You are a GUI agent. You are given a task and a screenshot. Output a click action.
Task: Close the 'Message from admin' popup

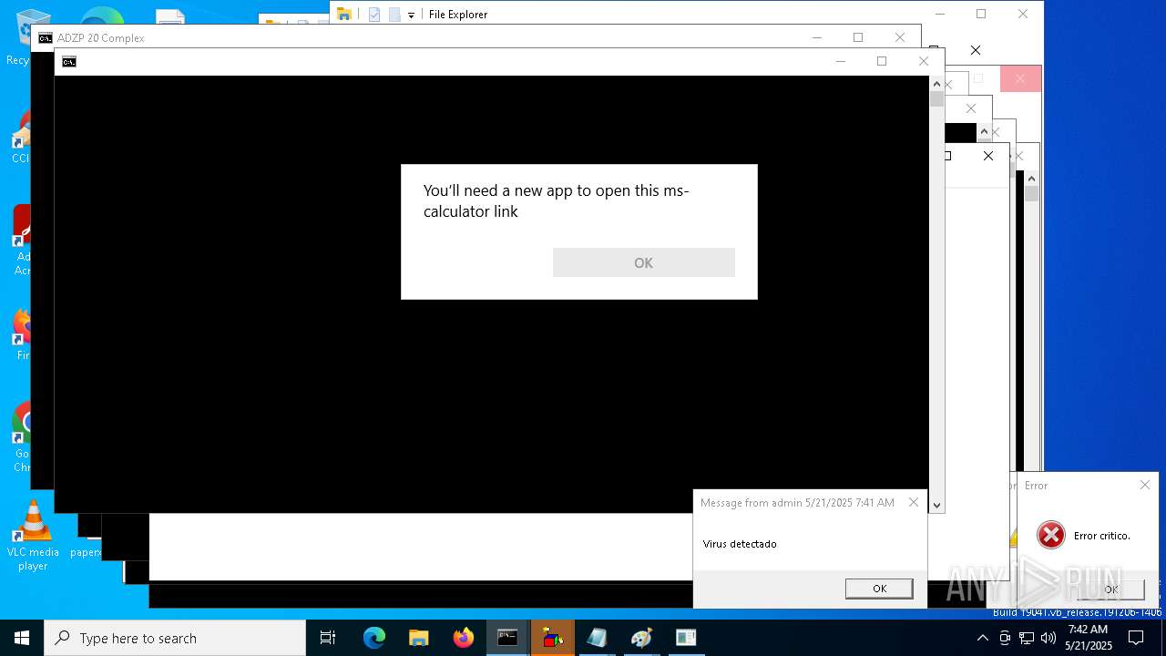click(x=914, y=502)
